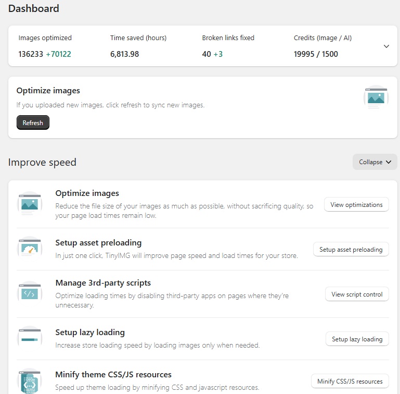
Task: Click the Credits Image / AI value
Action: click(x=316, y=54)
